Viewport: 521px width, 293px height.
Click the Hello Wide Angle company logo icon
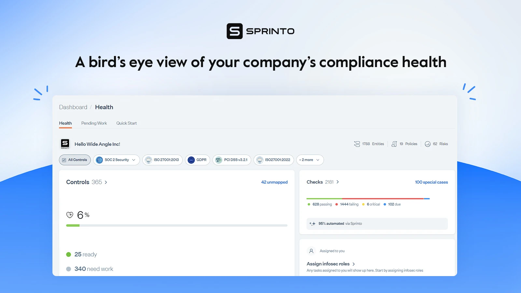[x=65, y=144]
